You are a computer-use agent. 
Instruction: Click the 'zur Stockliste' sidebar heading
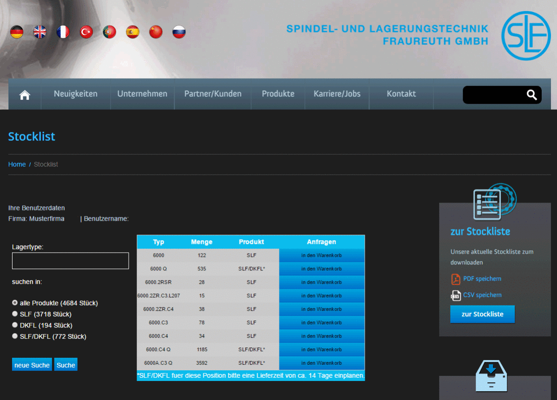tap(480, 231)
